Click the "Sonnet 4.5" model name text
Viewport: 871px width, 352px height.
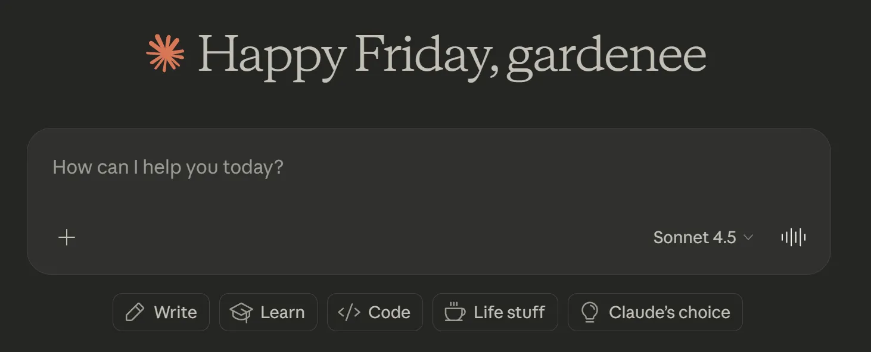coord(695,238)
